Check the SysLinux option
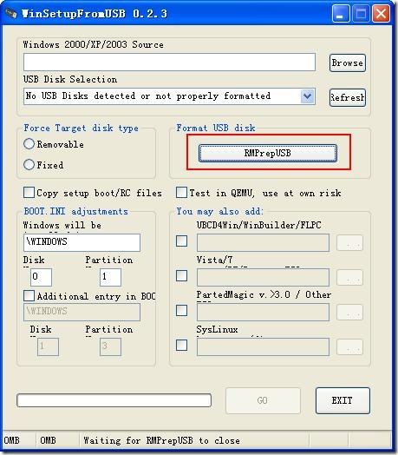 pyautogui.click(x=182, y=346)
